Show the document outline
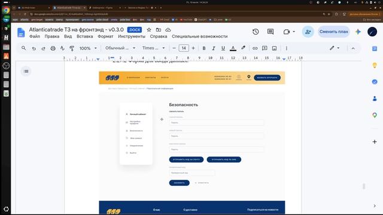Viewport: 383px width, 215px height. pyautogui.click(x=26, y=72)
